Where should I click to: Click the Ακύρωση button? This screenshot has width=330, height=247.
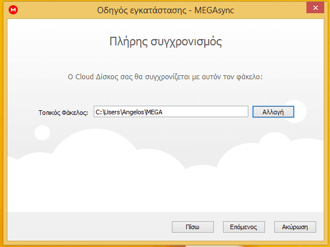pyautogui.click(x=295, y=227)
